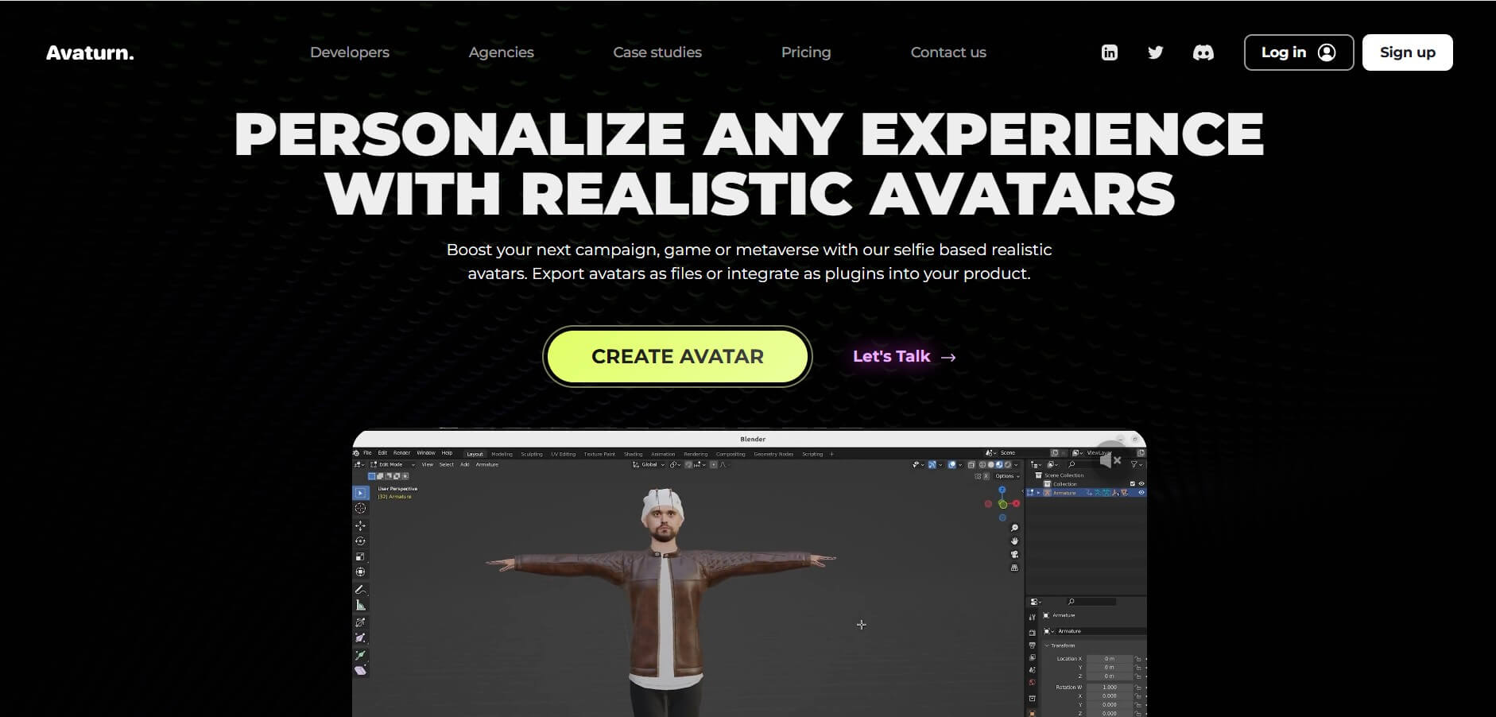Click the red X axis gizmo handle
1496x717 pixels.
[1016, 503]
